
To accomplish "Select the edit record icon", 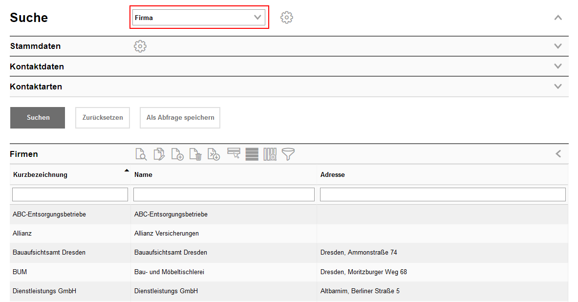I will [158, 154].
